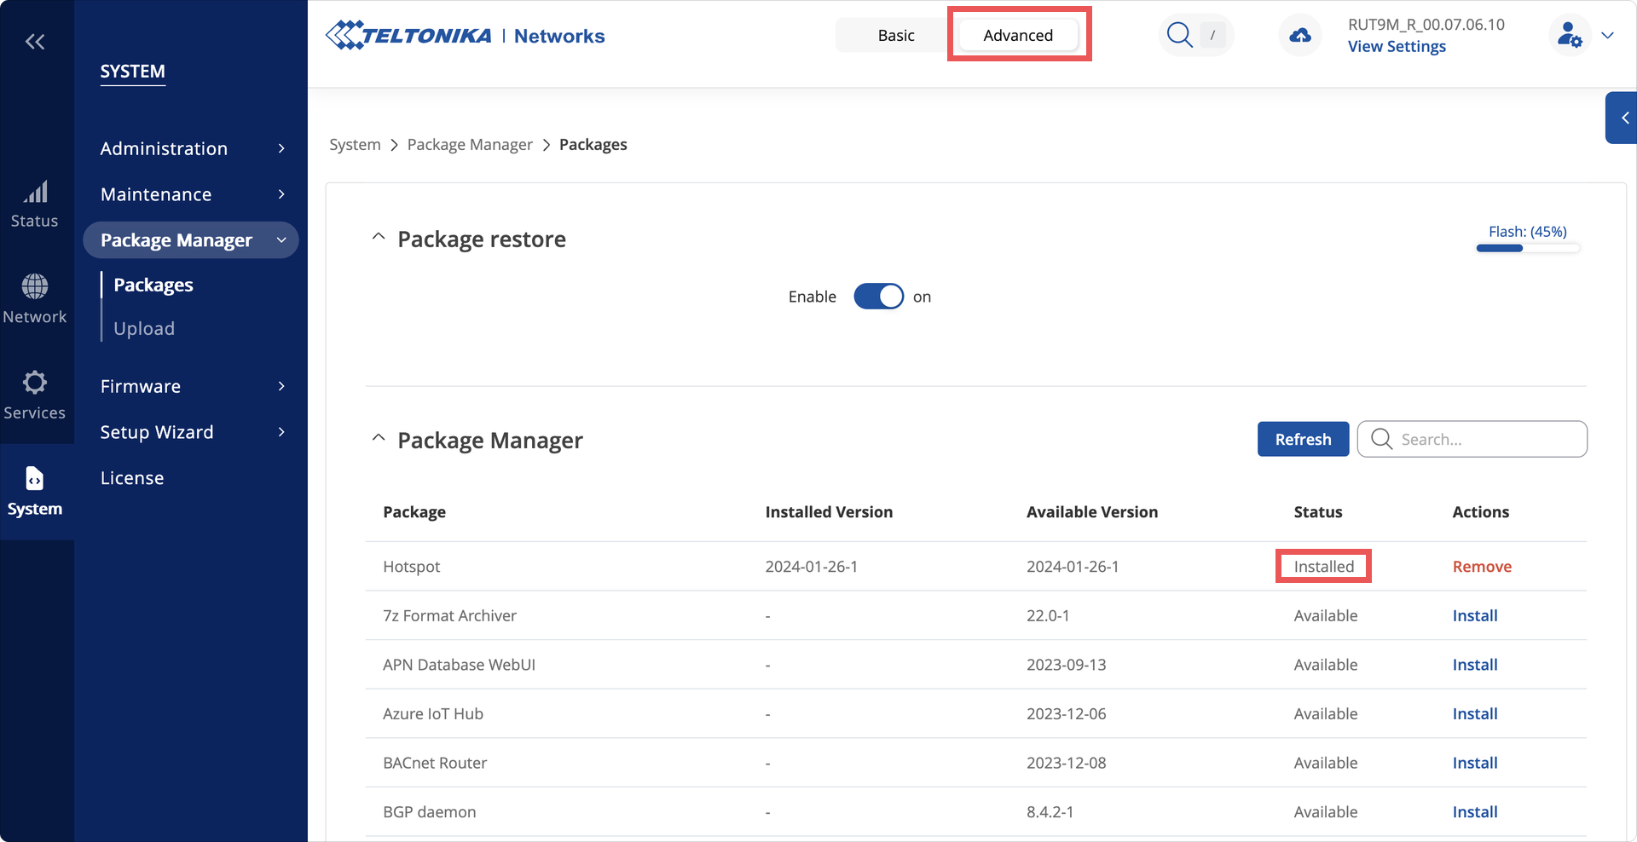Open the Upload submenu item

144,329
